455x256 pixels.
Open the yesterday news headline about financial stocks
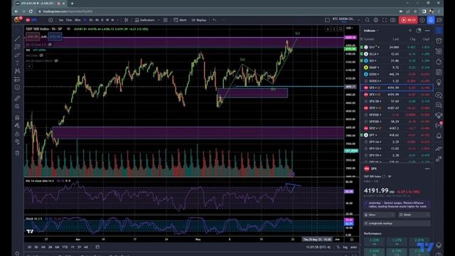397,205
